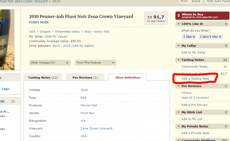This screenshot has height=141, width=230.
Task: Collapse the Pro Reviews side section
Action: (179, 86)
